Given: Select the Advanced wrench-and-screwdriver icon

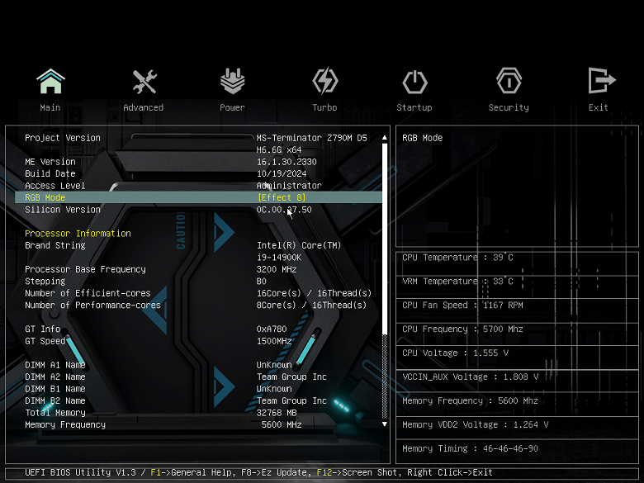Looking at the screenshot, I should pos(144,81).
